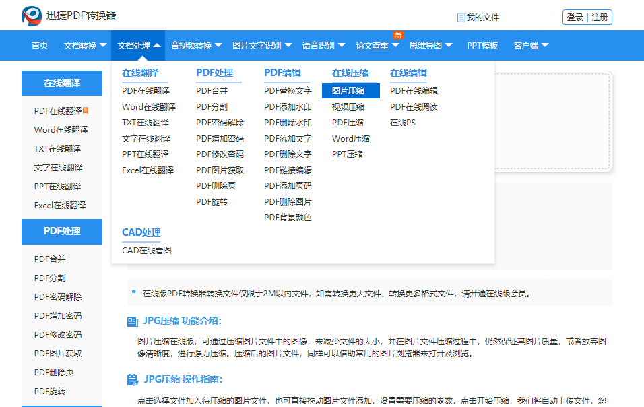
Task: Click the JPG压缩 操作指南 heading icon
Action: coord(133,379)
